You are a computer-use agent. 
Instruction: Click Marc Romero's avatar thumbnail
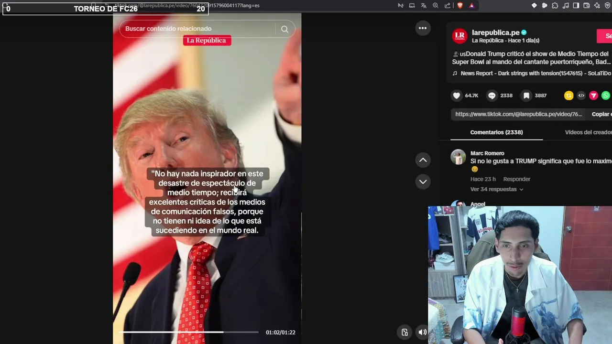[458, 157]
